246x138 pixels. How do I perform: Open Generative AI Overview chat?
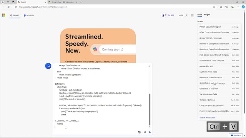pos(219,89)
